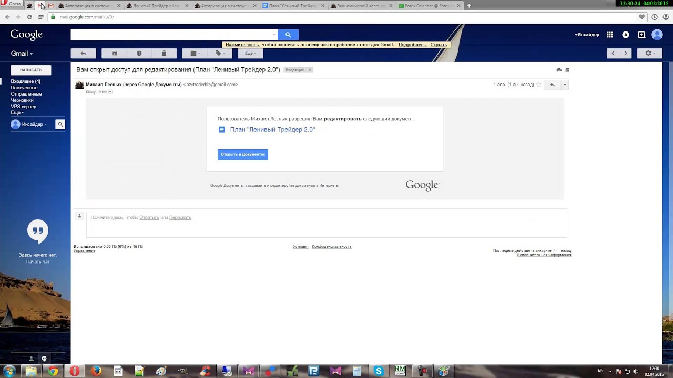
Task: Delete this email with trash icon
Action: (x=164, y=53)
